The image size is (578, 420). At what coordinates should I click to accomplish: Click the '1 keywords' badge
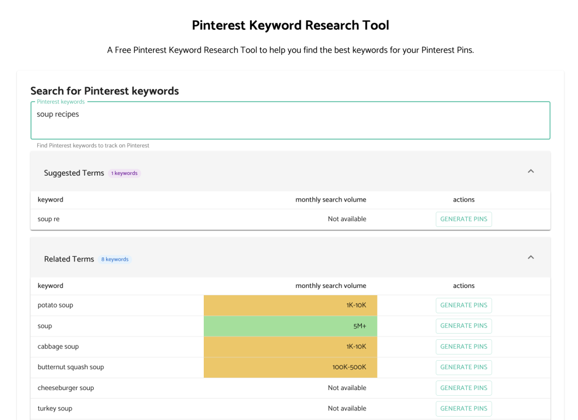tap(124, 173)
